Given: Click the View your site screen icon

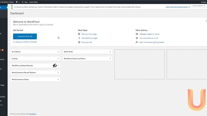Looking at the screenshot, I should click(x=79, y=42).
